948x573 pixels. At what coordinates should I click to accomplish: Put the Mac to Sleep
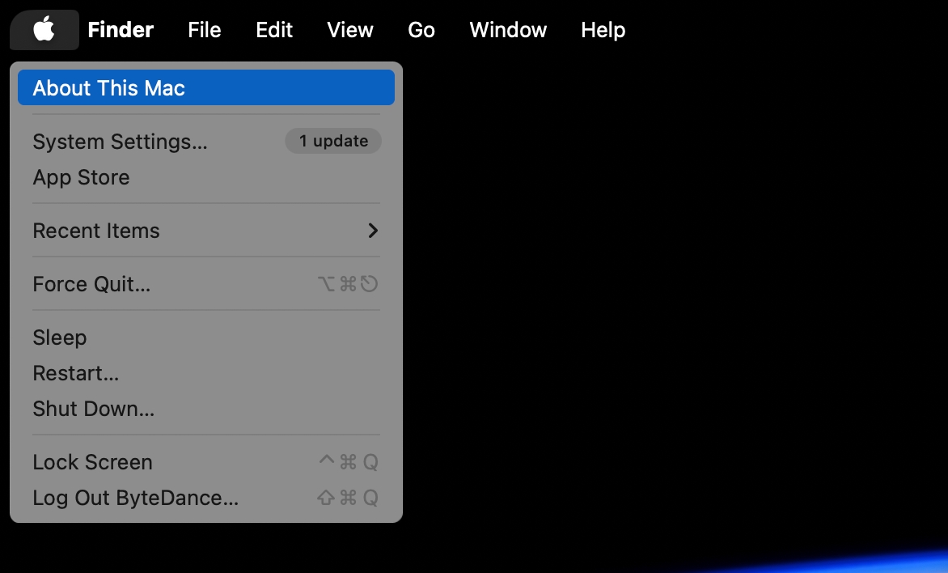point(59,337)
